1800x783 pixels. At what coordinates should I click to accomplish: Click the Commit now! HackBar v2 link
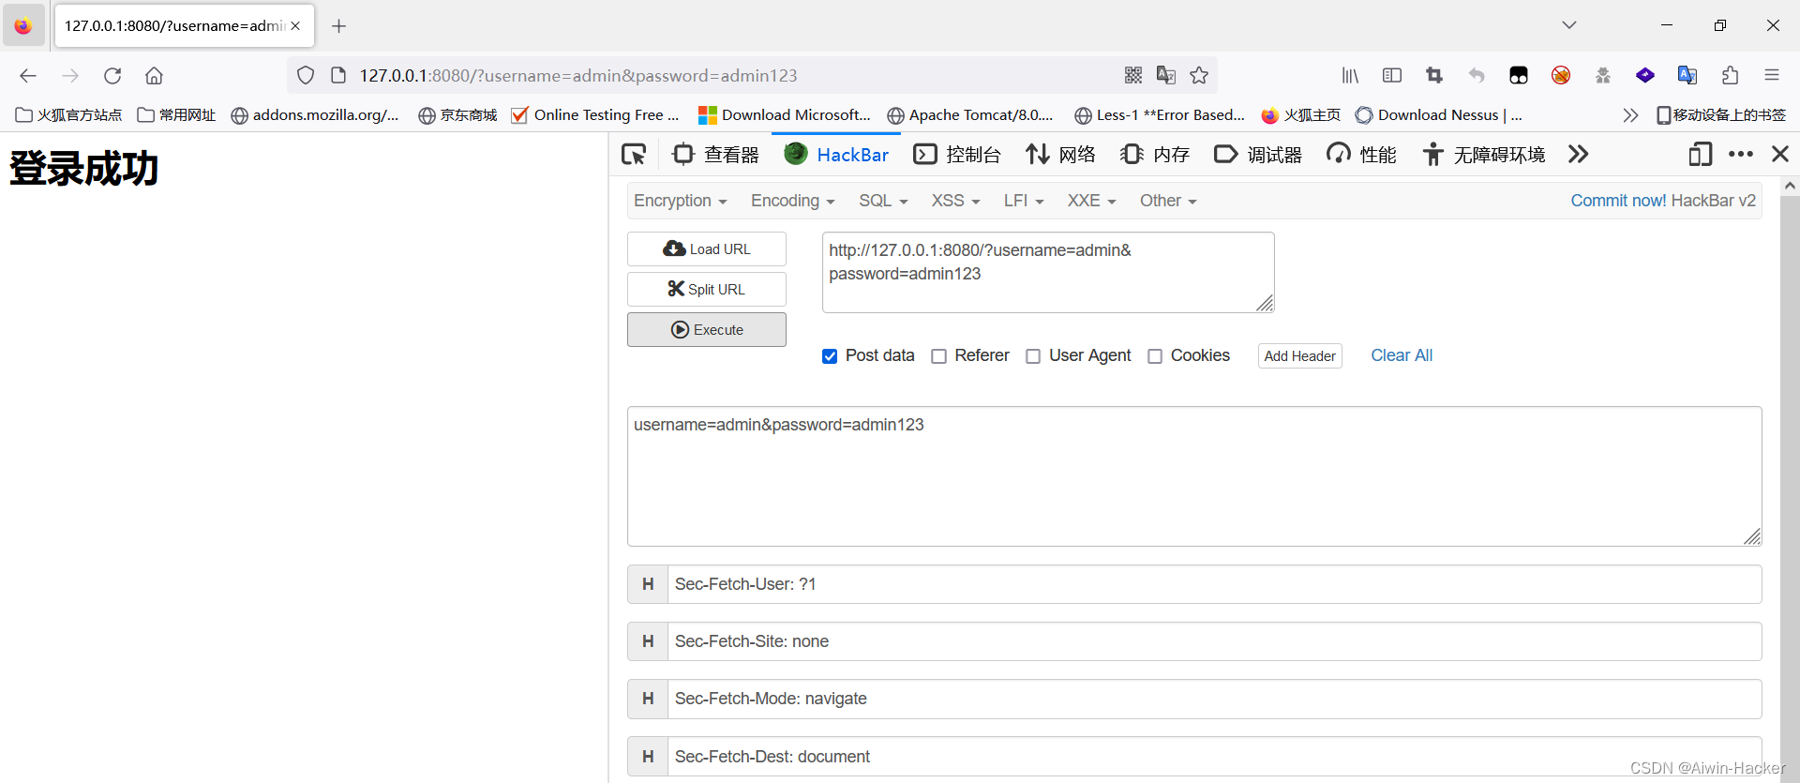pos(1663,201)
